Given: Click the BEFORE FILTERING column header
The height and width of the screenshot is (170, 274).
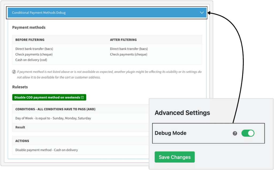Looking at the screenshot, I should coord(30,40).
